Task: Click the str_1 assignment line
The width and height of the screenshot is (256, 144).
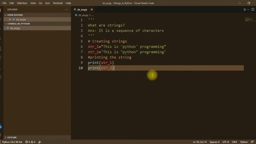Action: tap(127, 47)
